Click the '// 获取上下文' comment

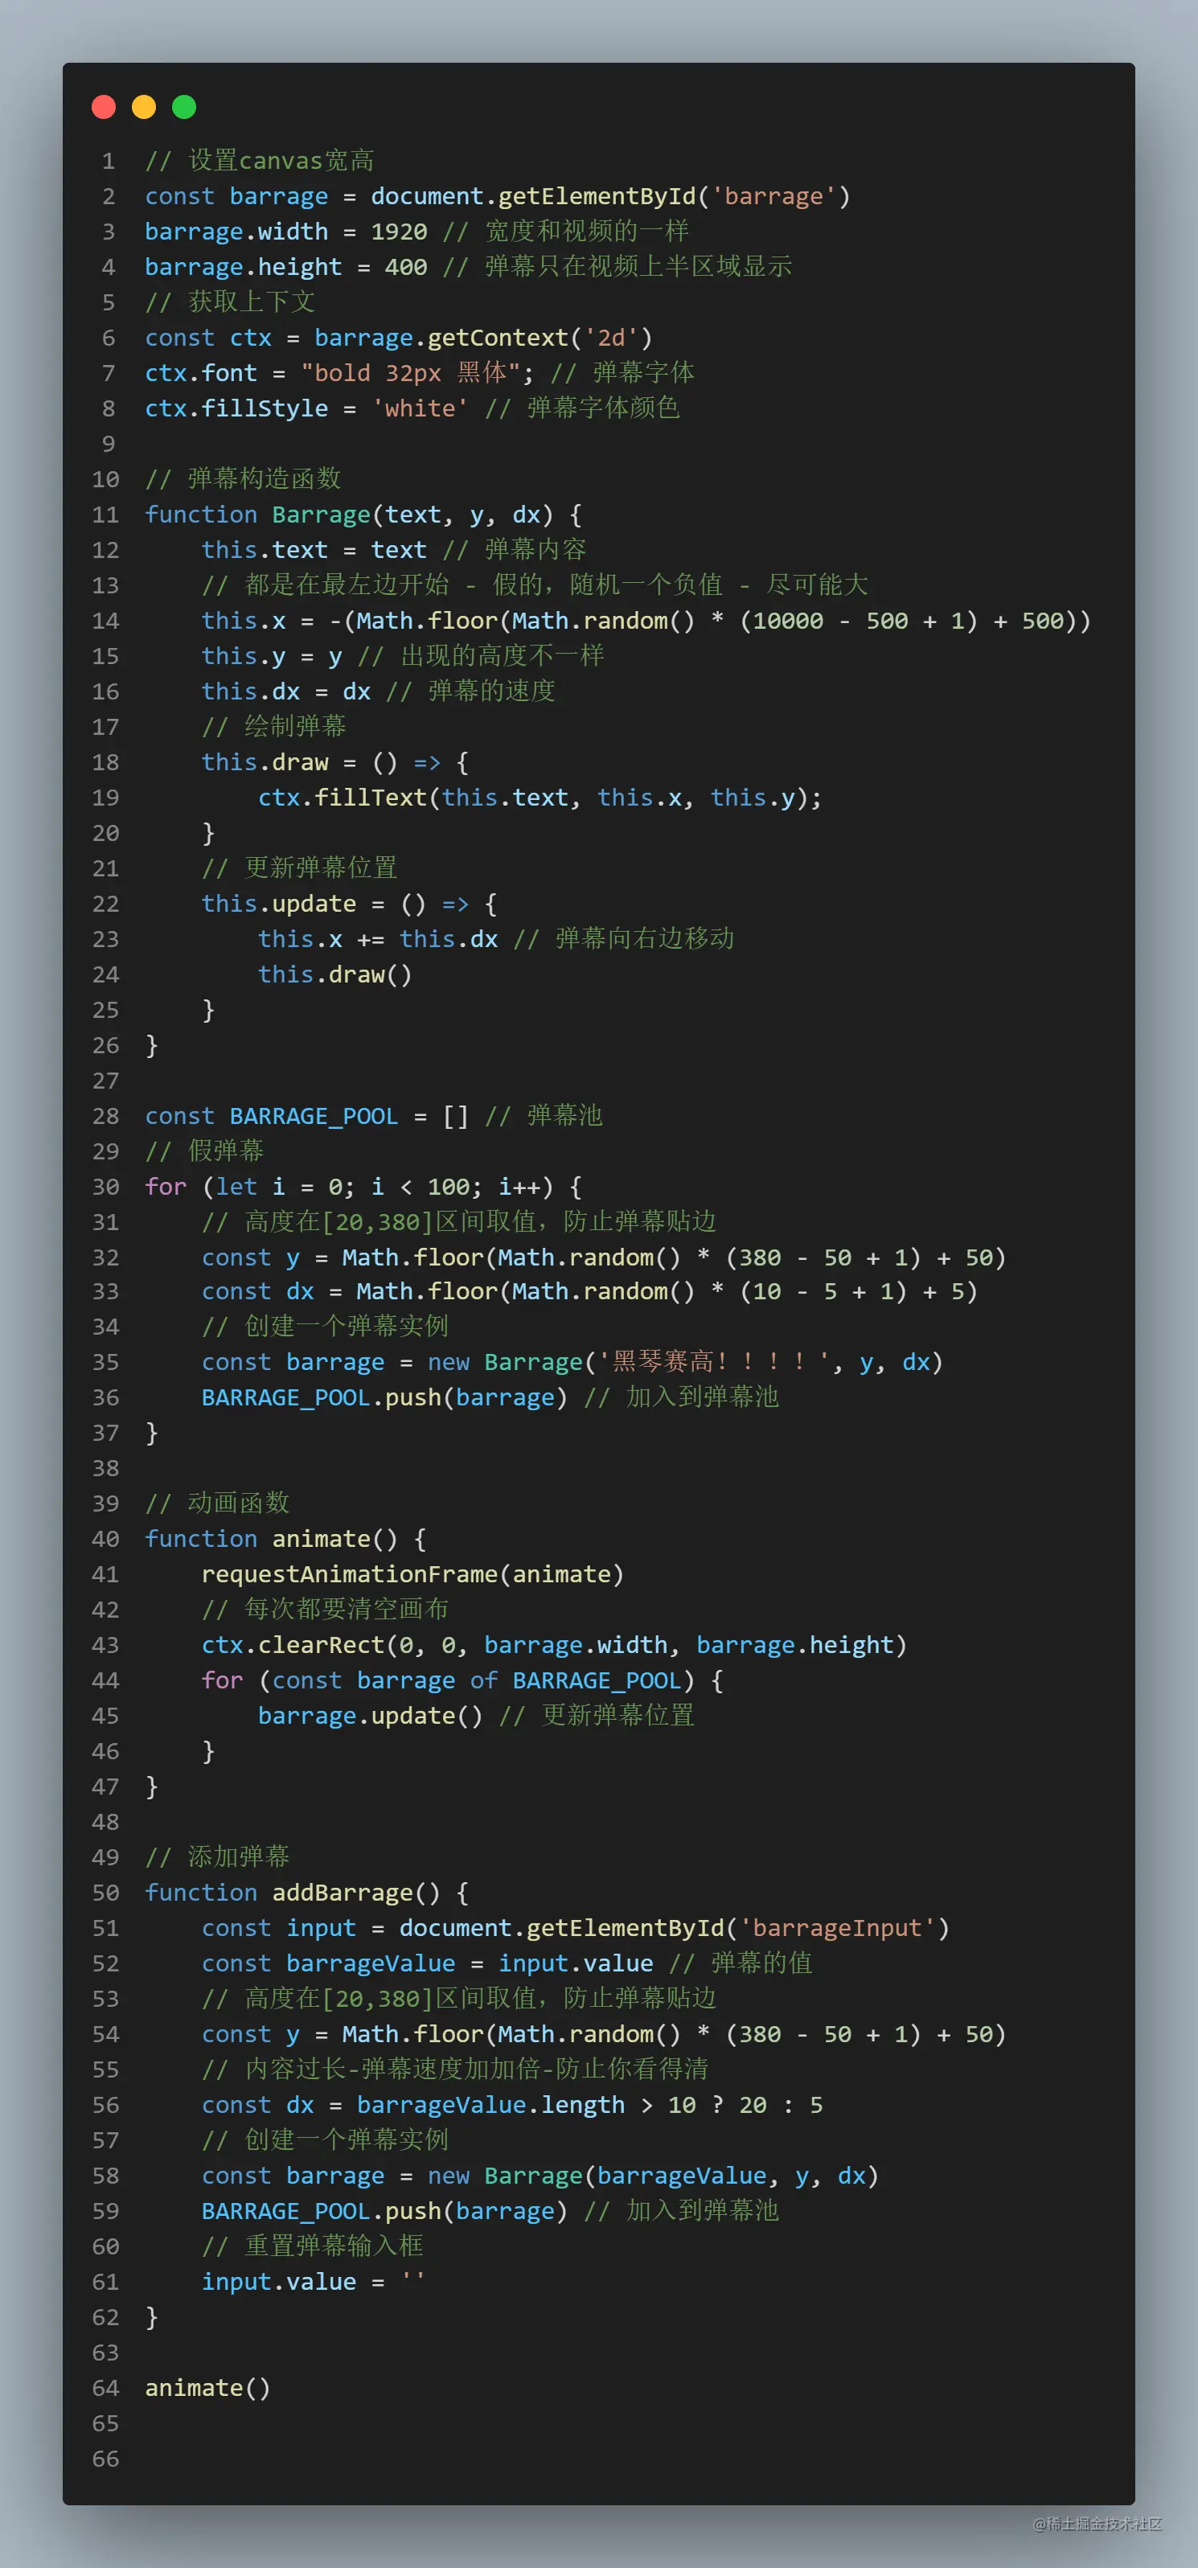point(230,302)
